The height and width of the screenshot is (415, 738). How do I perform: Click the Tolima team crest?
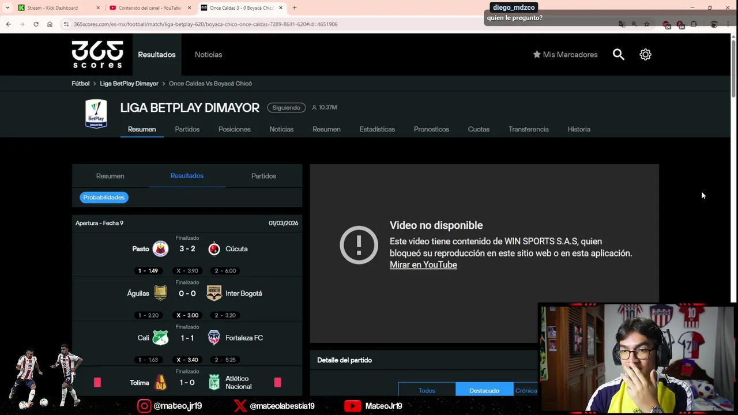pyautogui.click(x=160, y=382)
